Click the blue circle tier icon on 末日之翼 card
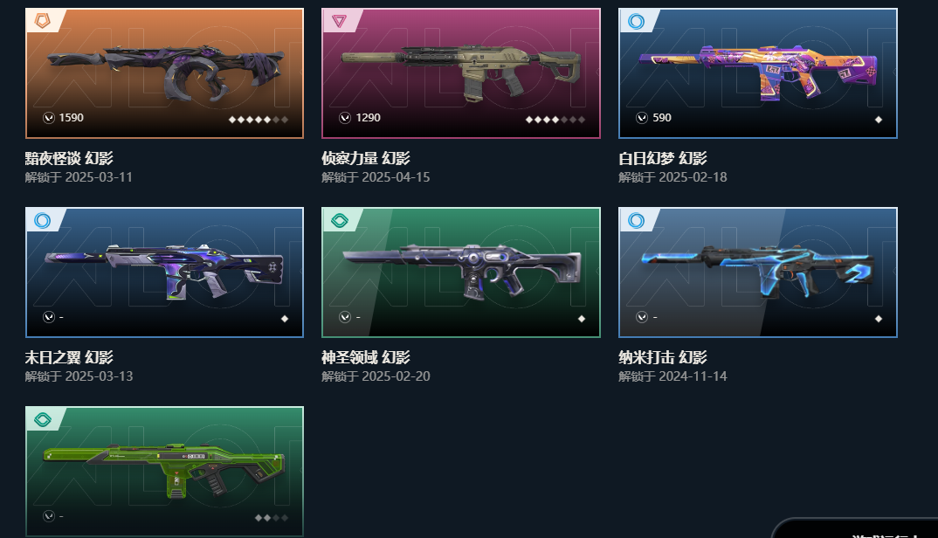Viewport: 938px width, 538px height. pyautogui.click(x=43, y=221)
